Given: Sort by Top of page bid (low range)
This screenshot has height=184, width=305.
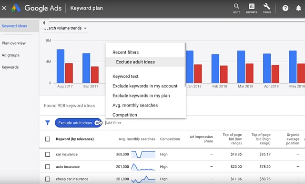Looking at the screenshot, I should (232, 139).
